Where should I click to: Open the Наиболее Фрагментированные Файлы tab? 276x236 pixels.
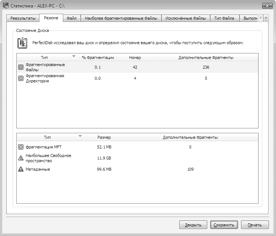click(121, 19)
